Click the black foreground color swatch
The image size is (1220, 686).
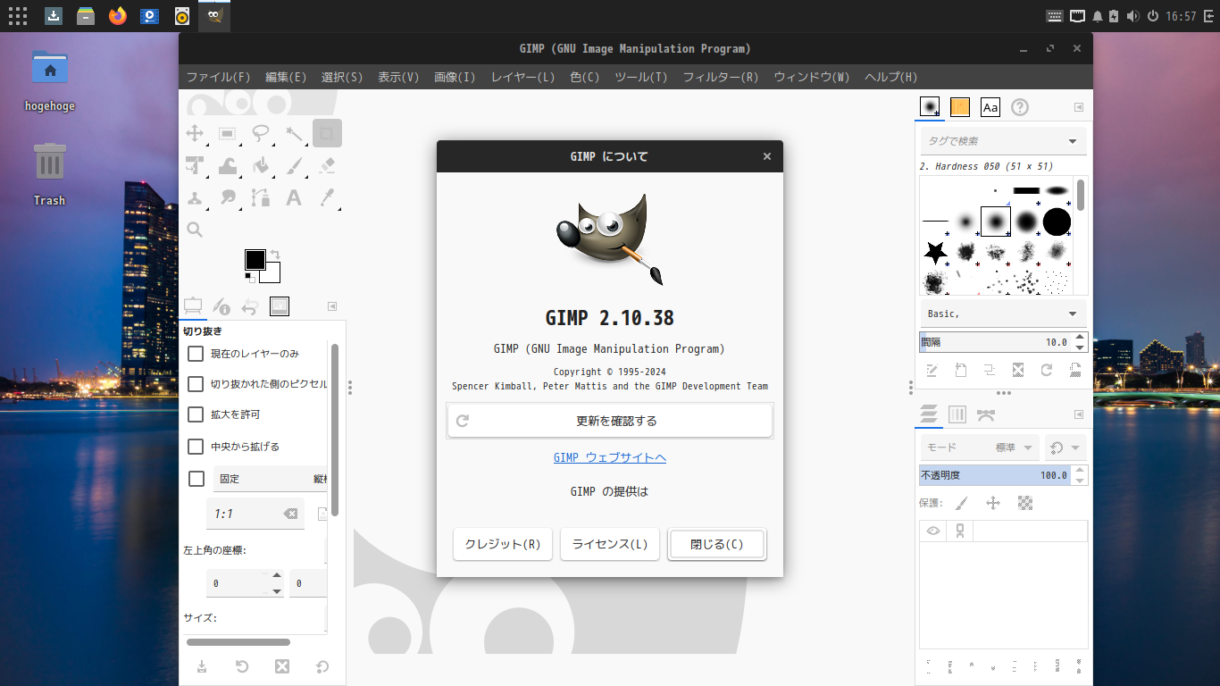coord(255,260)
